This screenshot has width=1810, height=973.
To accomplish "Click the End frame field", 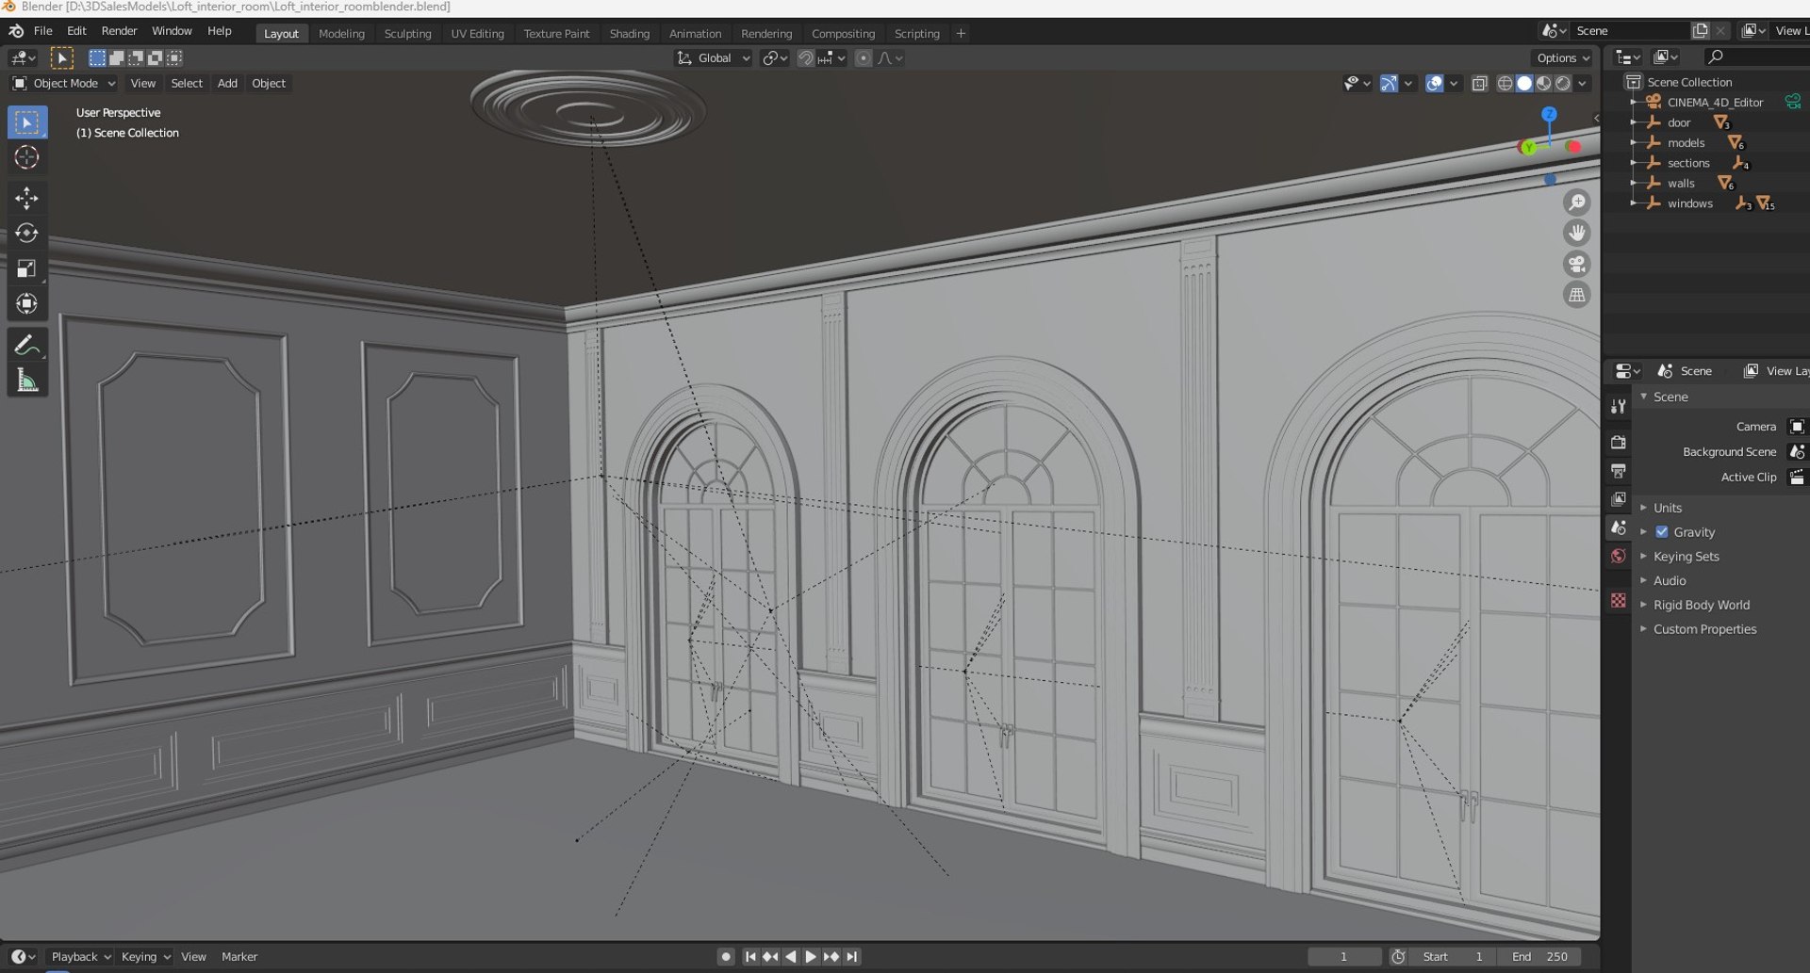I will pos(1540,956).
